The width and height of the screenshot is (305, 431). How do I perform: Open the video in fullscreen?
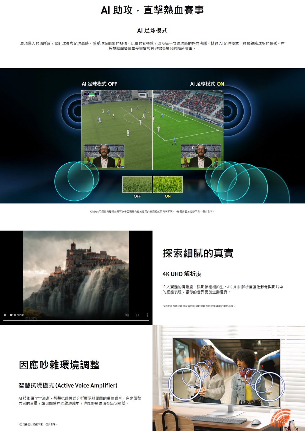(137, 315)
